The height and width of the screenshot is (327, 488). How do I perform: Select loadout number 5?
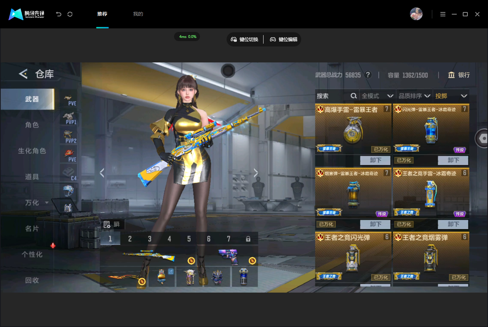coord(189,239)
